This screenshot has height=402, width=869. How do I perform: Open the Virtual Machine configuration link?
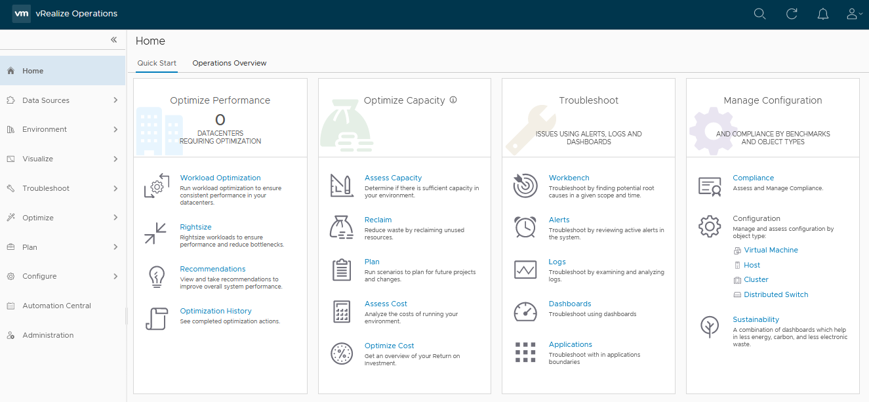[x=771, y=250]
